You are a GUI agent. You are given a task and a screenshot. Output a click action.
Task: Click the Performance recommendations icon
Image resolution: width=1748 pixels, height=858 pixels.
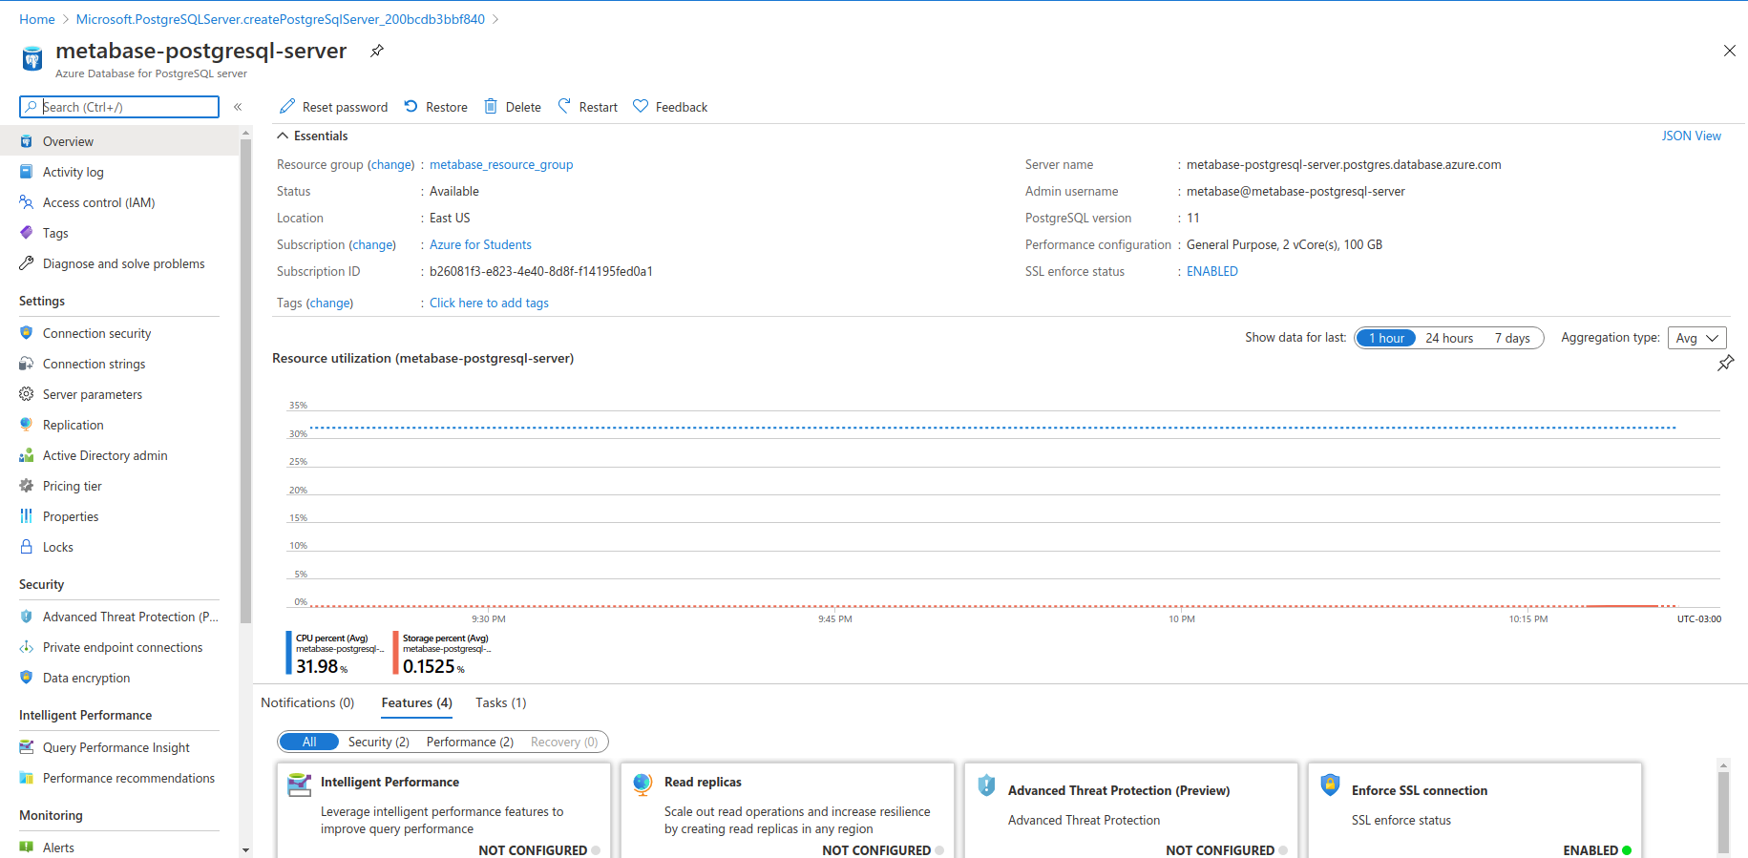pyautogui.click(x=27, y=778)
